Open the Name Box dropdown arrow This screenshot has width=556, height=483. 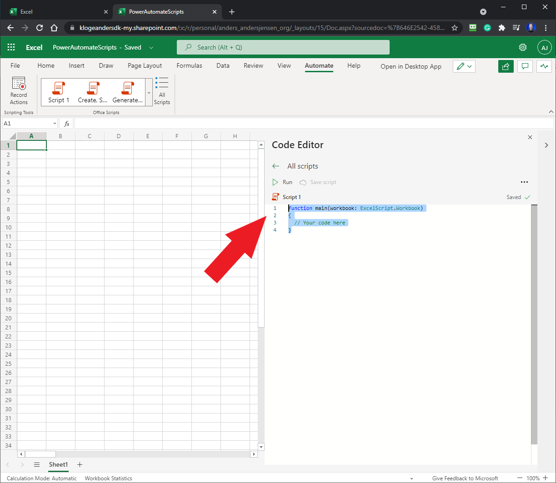click(x=54, y=123)
